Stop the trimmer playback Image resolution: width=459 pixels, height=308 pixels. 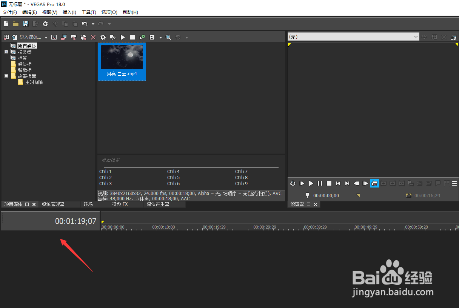pos(329,183)
